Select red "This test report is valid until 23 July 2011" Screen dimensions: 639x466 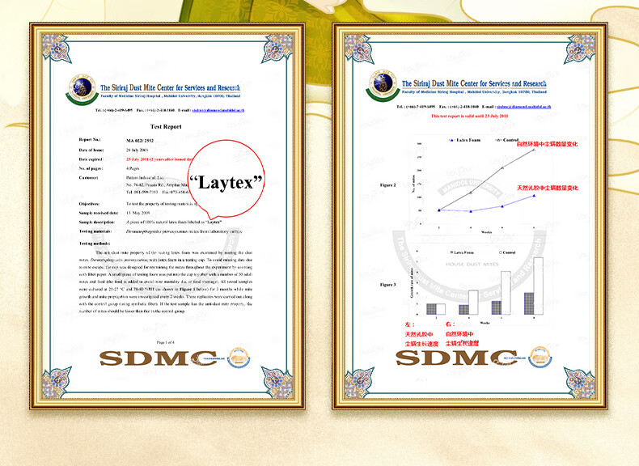coord(469,116)
